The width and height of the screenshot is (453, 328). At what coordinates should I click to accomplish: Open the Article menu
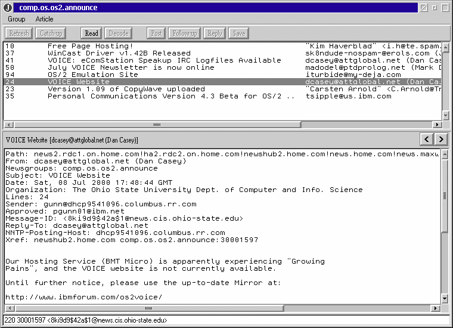pyautogui.click(x=44, y=19)
